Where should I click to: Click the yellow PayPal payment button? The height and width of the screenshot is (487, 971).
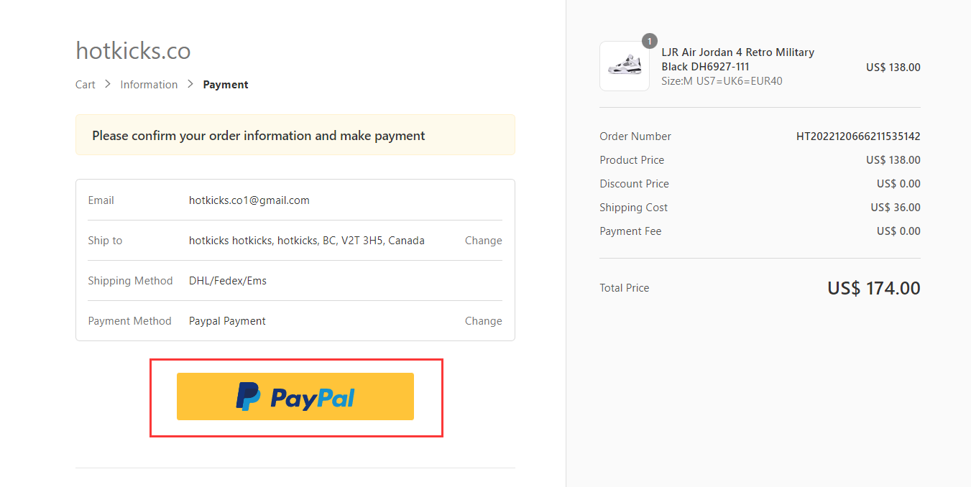pos(295,396)
